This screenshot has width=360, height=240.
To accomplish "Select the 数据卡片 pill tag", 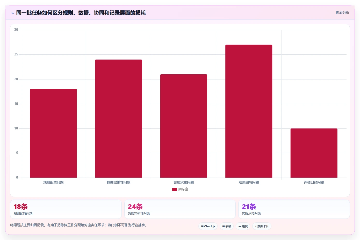I will tap(262, 226).
